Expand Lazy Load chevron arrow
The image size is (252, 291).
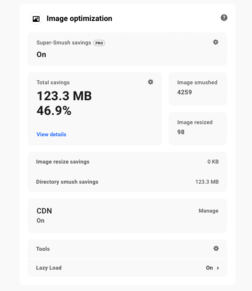coord(218,268)
